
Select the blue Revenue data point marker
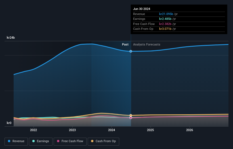(x=131, y=51)
